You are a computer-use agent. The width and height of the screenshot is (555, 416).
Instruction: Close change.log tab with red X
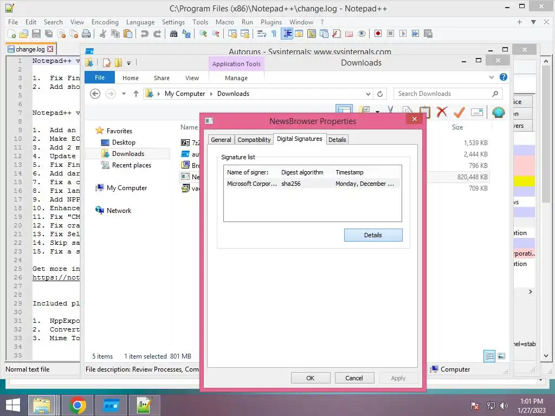tap(50, 49)
